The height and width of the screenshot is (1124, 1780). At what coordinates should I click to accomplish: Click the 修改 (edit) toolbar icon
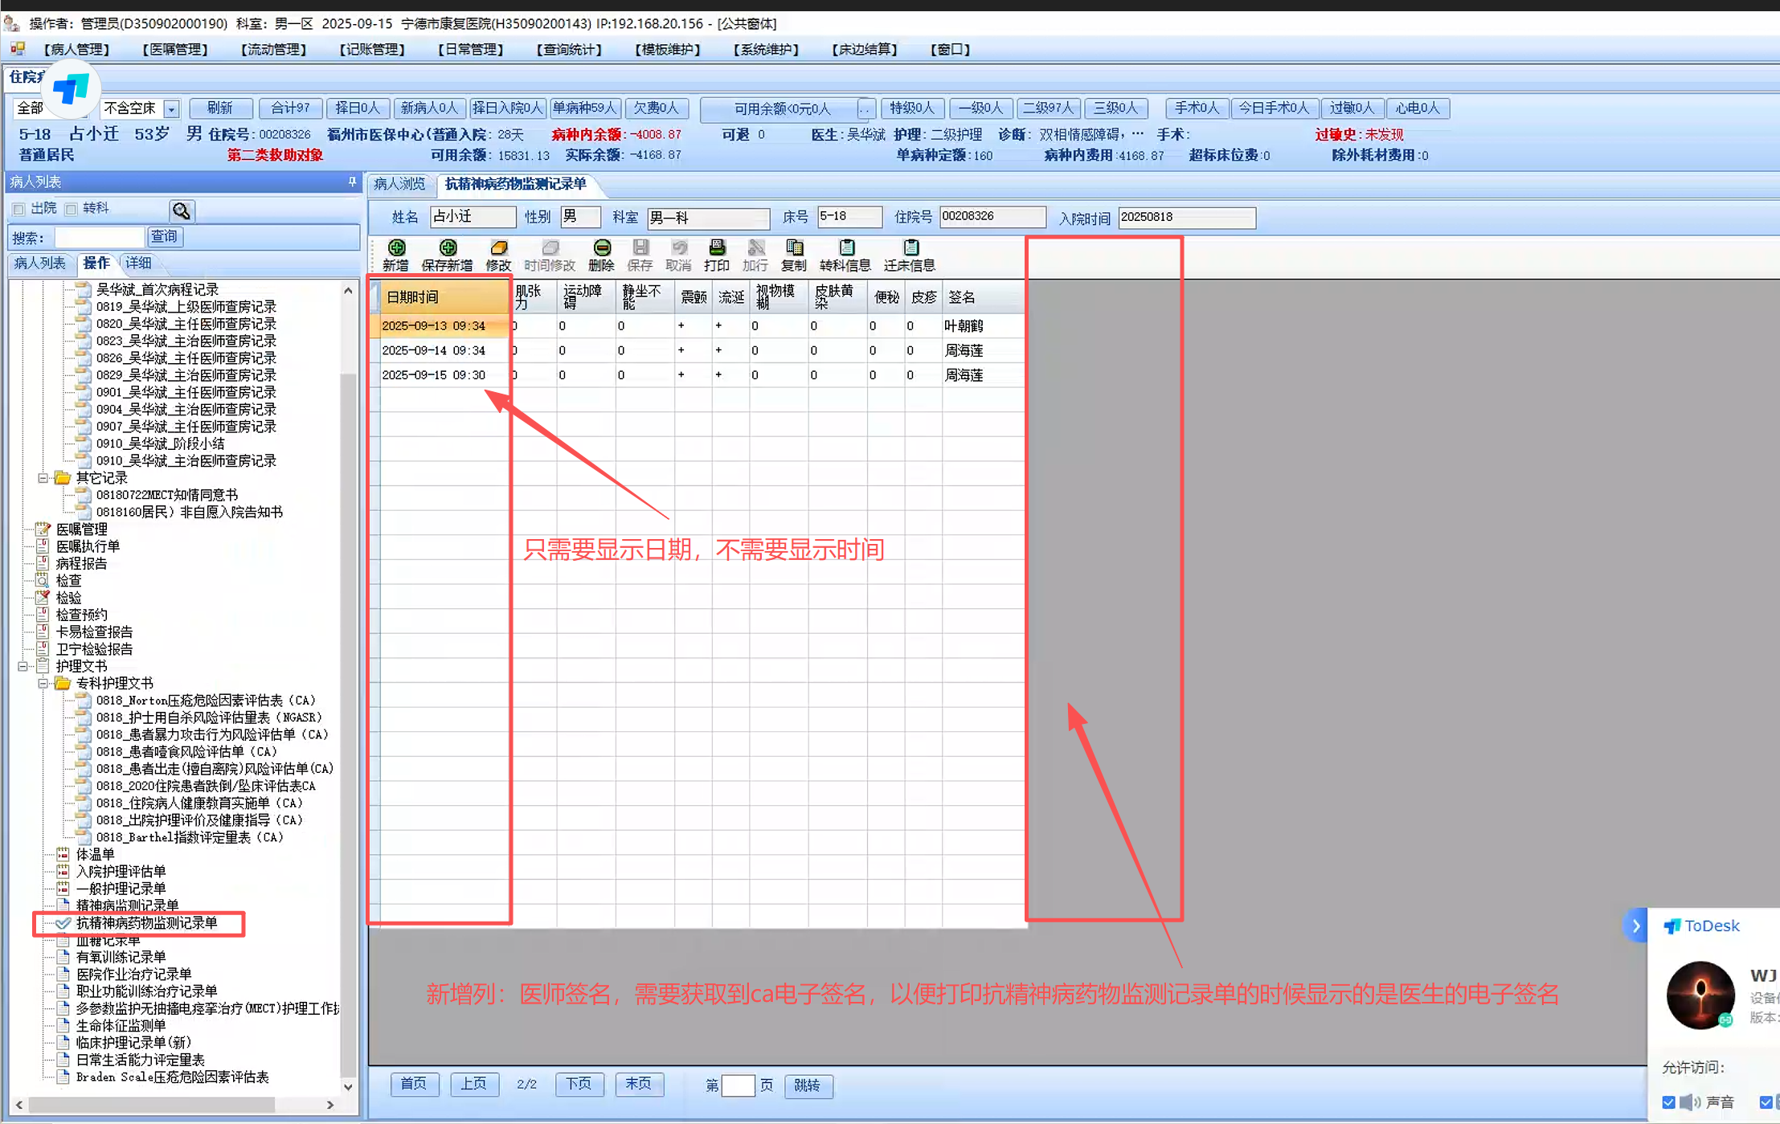coord(498,247)
